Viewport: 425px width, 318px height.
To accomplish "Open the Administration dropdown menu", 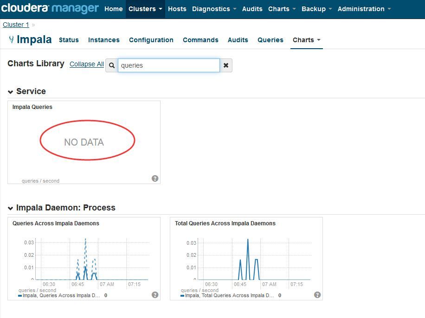I will 364,9.
